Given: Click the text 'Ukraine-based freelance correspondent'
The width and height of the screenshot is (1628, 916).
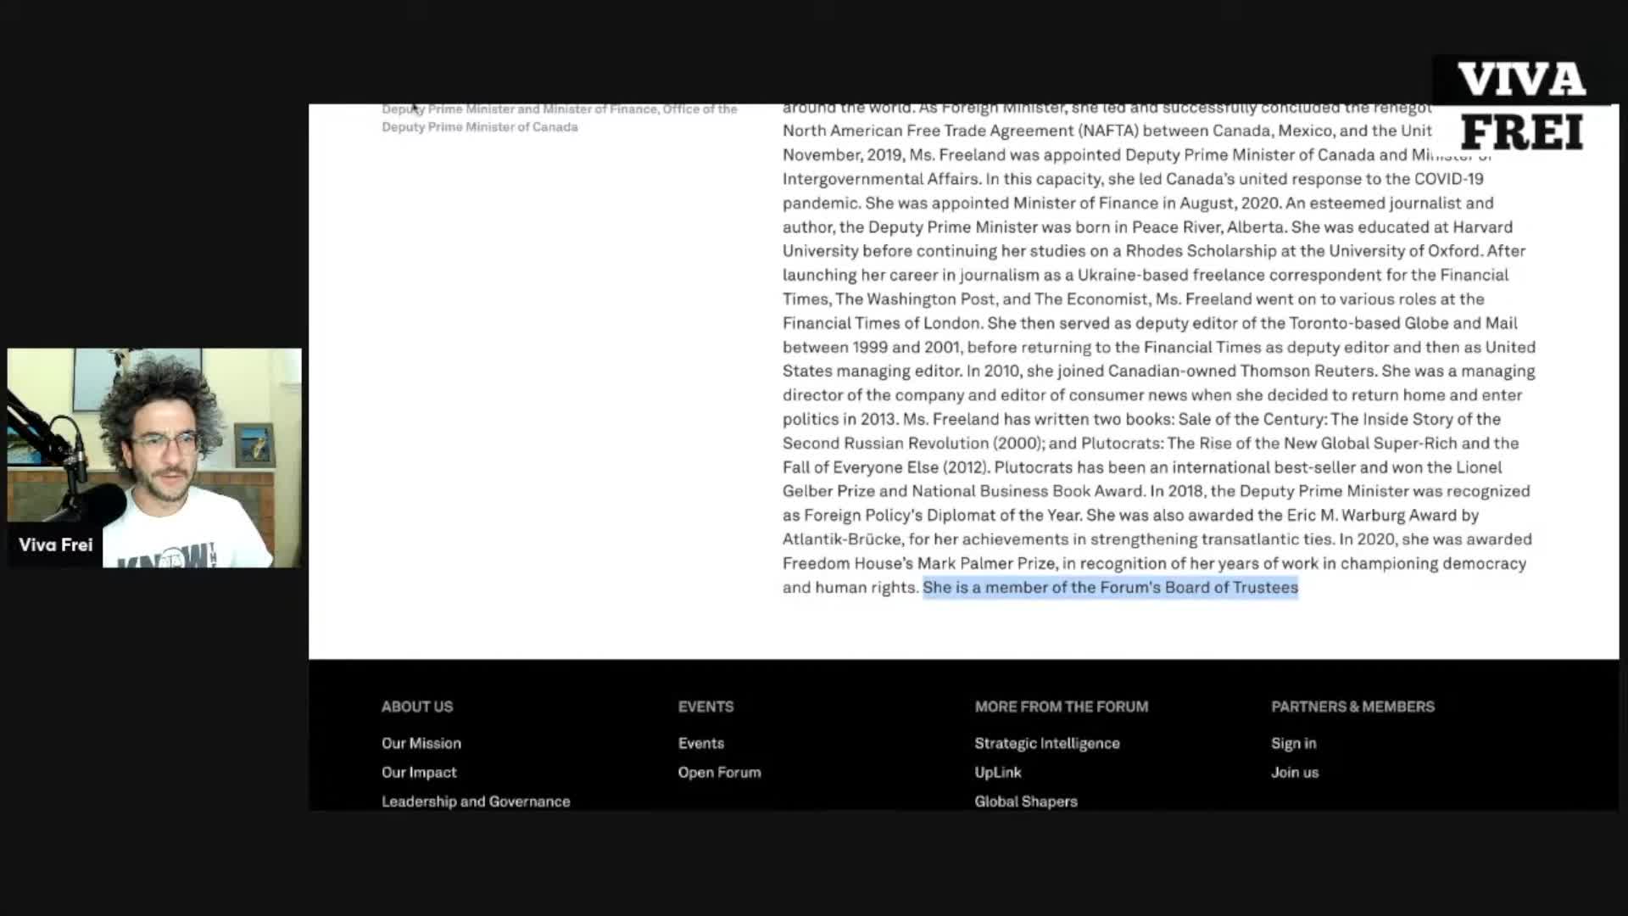Looking at the screenshot, I should tap(1229, 275).
